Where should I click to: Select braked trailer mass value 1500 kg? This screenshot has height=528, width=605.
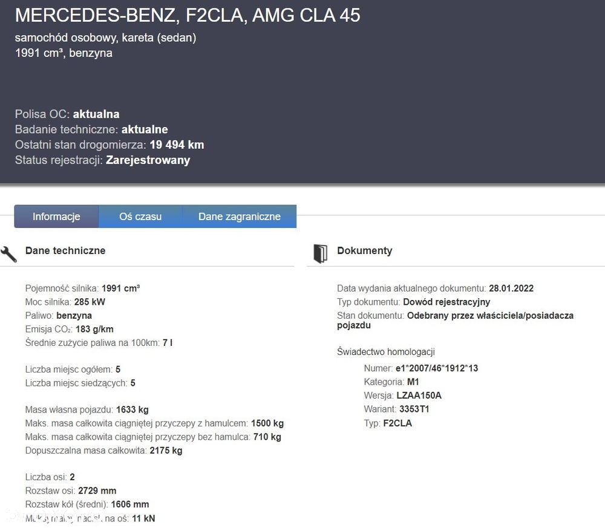click(x=267, y=423)
